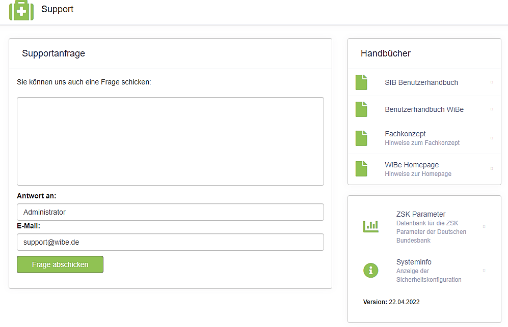Click the Benutzerhandbuch WiBe document icon
508x327 pixels.
pos(361,109)
